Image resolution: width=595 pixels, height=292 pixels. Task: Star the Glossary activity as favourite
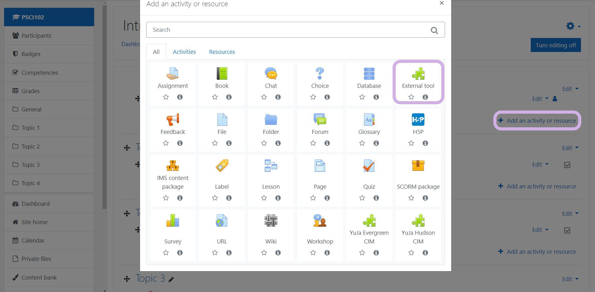pos(362,143)
